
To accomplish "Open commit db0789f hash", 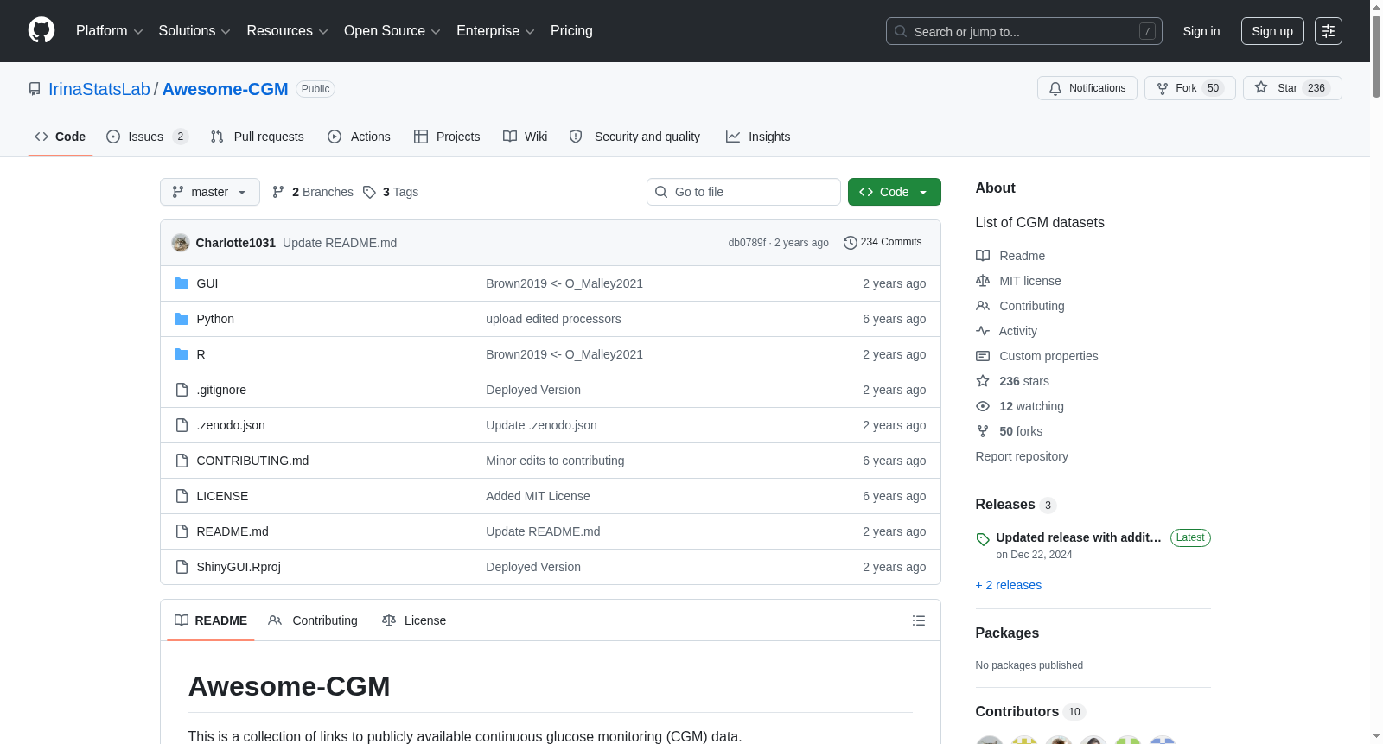I will pos(747,243).
